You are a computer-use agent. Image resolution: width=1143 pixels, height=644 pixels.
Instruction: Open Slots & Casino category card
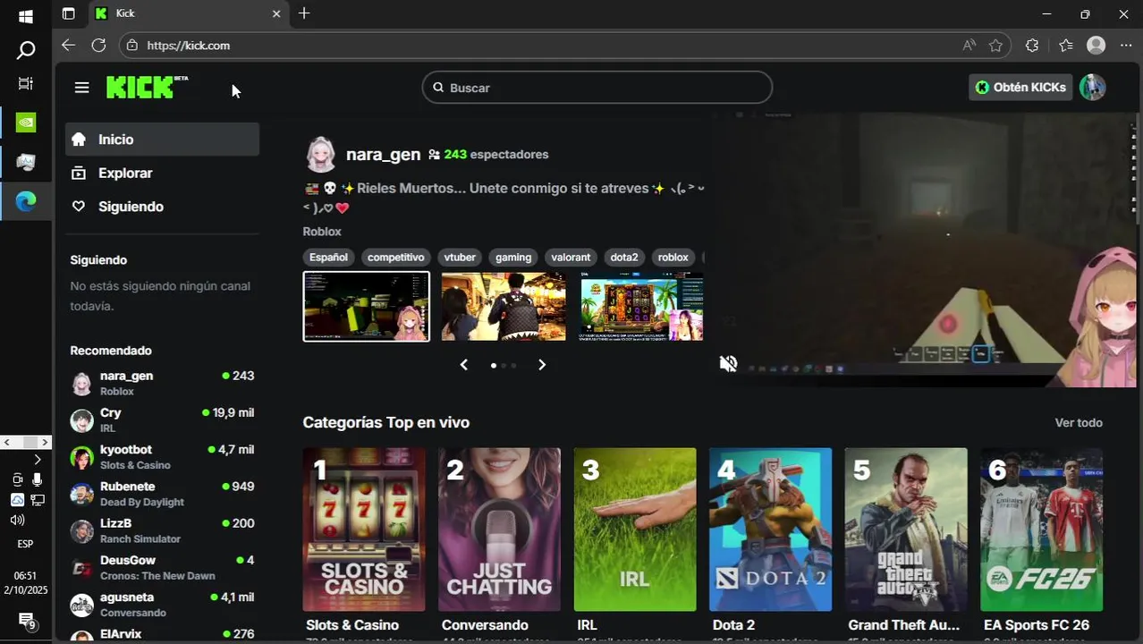364,530
